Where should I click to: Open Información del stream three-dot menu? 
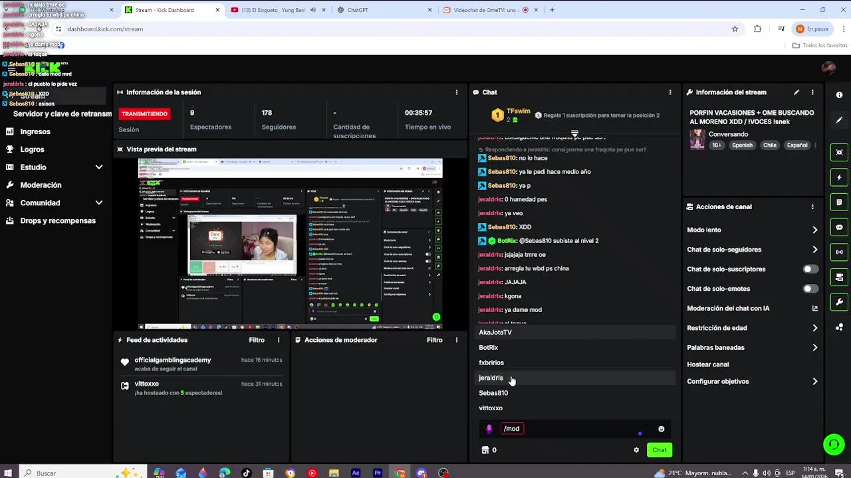[812, 92]
